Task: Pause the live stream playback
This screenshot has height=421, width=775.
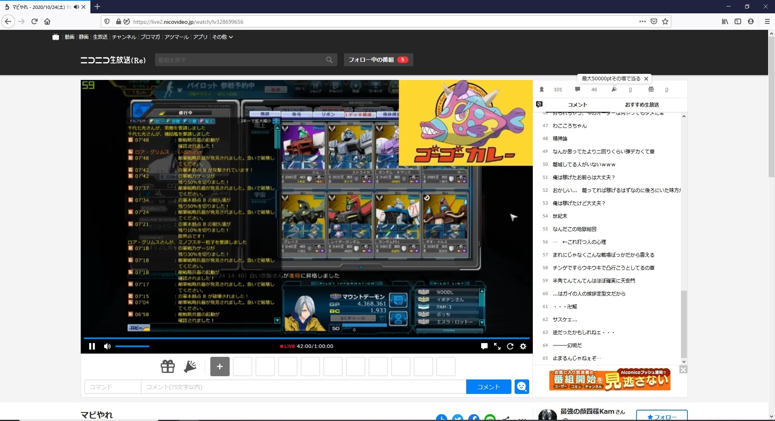Action: tap(92, 346)
